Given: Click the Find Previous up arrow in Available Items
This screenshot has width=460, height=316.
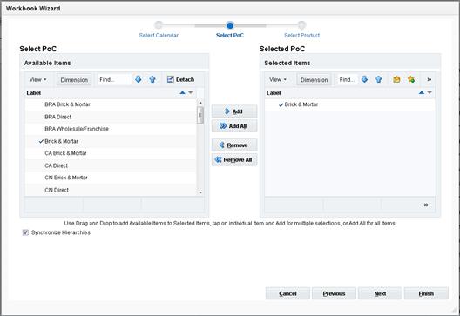Looking at the screenshot, I should [152, 79].
